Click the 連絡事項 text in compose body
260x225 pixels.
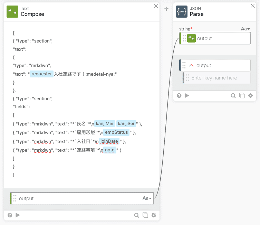pos(86,150)
